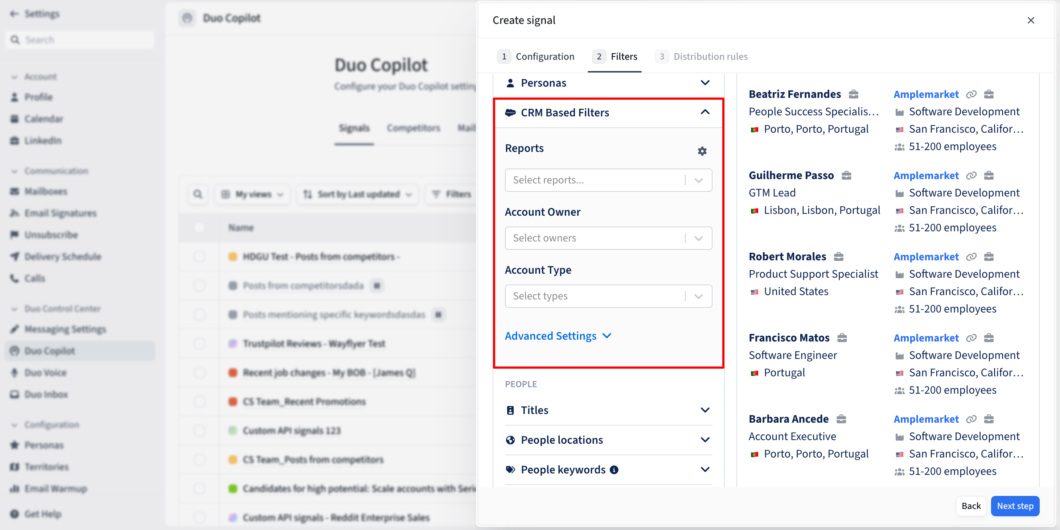Click briefcase icon next to Robert Morales
This screenshot has width=1060, height=530.
[839, 257]
